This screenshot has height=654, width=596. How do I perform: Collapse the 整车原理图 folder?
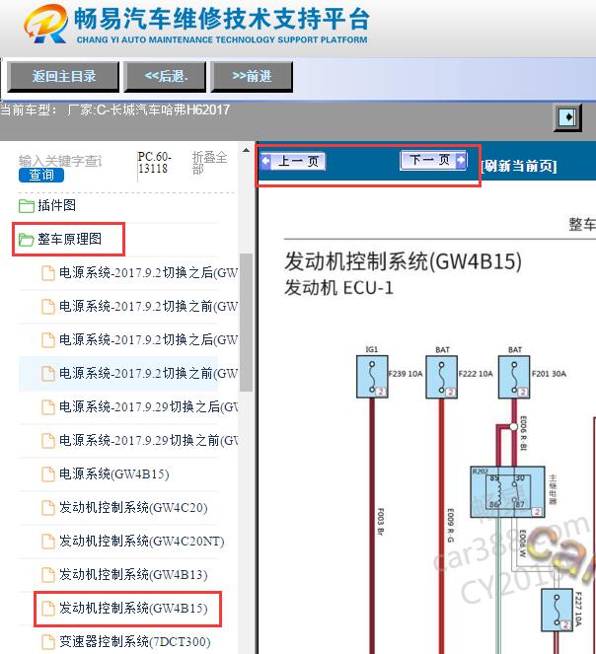coord(69,239)
